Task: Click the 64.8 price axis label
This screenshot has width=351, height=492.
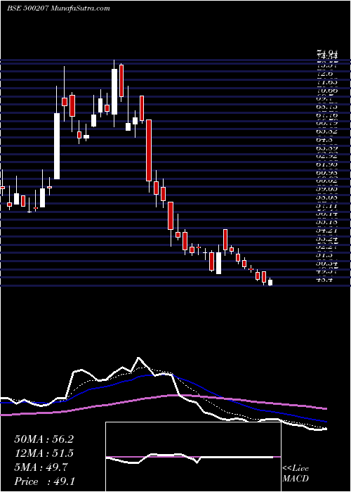Action: click(x=324, y=140)
